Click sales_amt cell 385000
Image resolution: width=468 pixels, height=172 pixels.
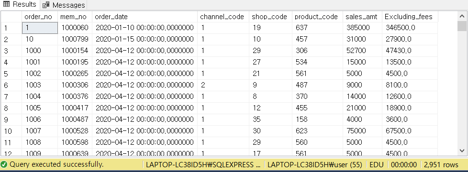pyautogui.click(x=362, y=28)
